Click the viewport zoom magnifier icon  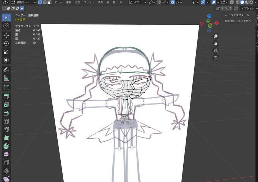pyautogui.click(x=216, y=36)
